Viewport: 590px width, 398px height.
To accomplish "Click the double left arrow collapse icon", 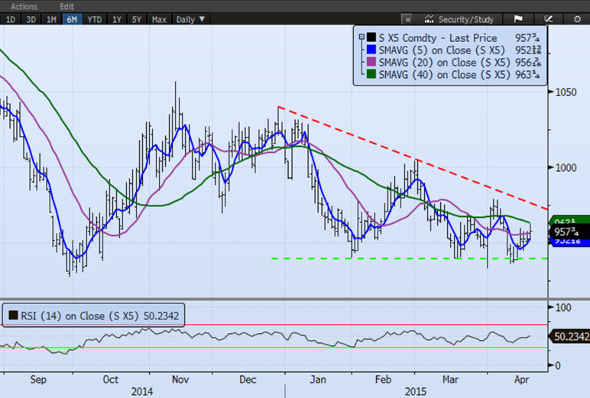I will click(x=408, y=18).
